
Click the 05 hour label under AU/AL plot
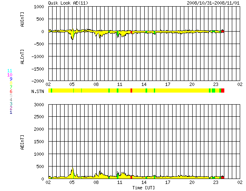tap(72, 84)
